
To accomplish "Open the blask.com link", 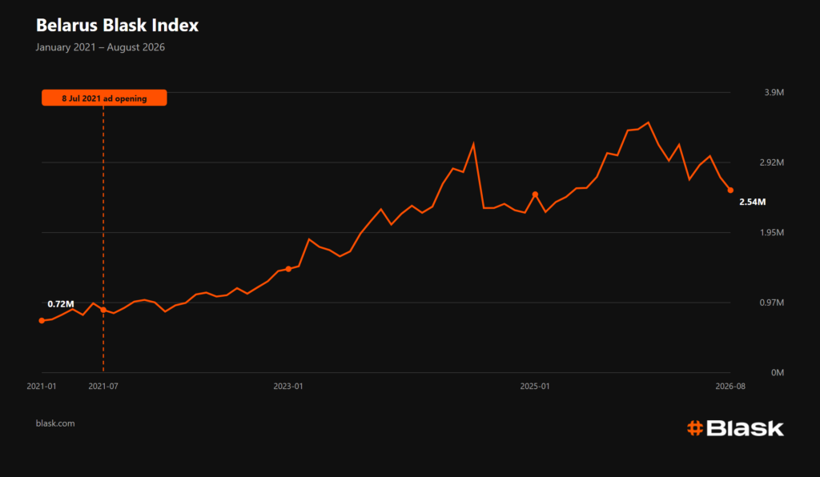I will click(x=55, y=423).
